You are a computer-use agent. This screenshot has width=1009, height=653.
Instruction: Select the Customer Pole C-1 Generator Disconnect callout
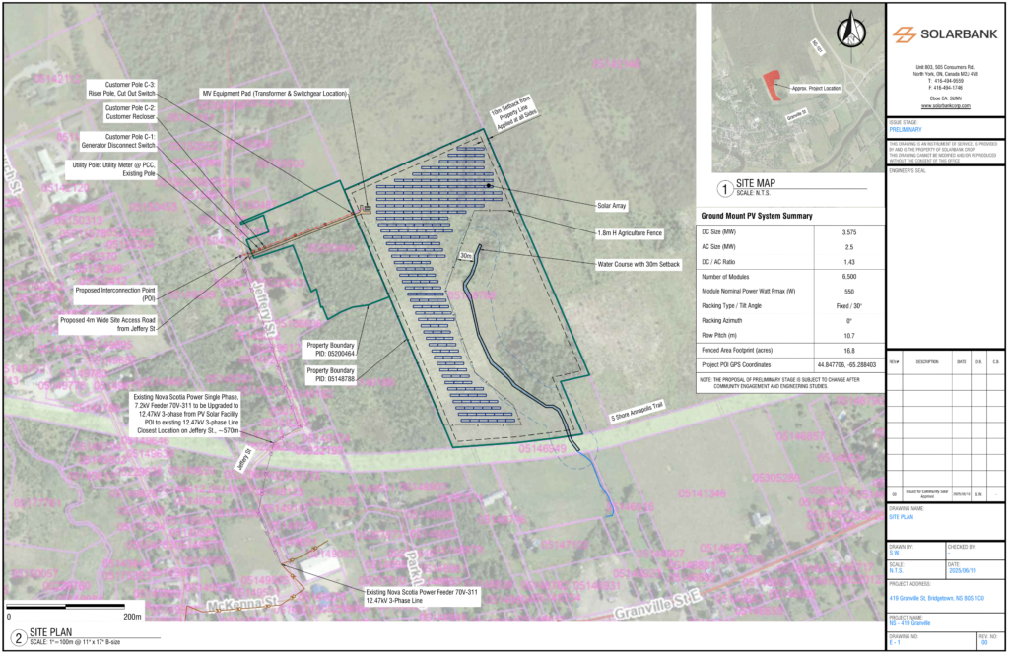tap(118, 141)
